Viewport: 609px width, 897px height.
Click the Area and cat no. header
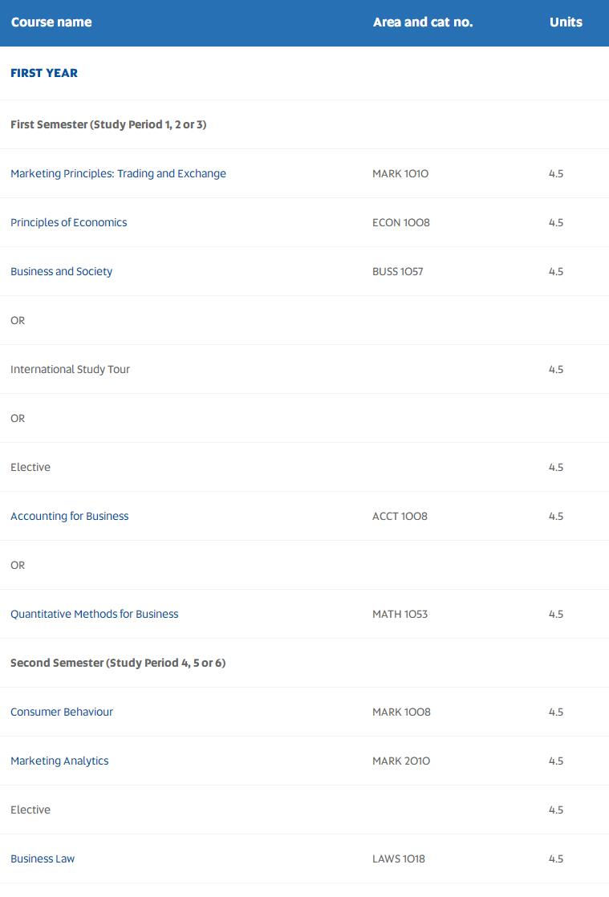coord(423,22)
